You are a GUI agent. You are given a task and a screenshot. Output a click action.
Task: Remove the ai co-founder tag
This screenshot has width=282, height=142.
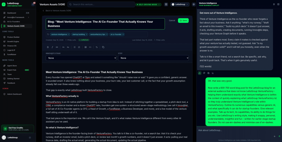click(123, 34)
